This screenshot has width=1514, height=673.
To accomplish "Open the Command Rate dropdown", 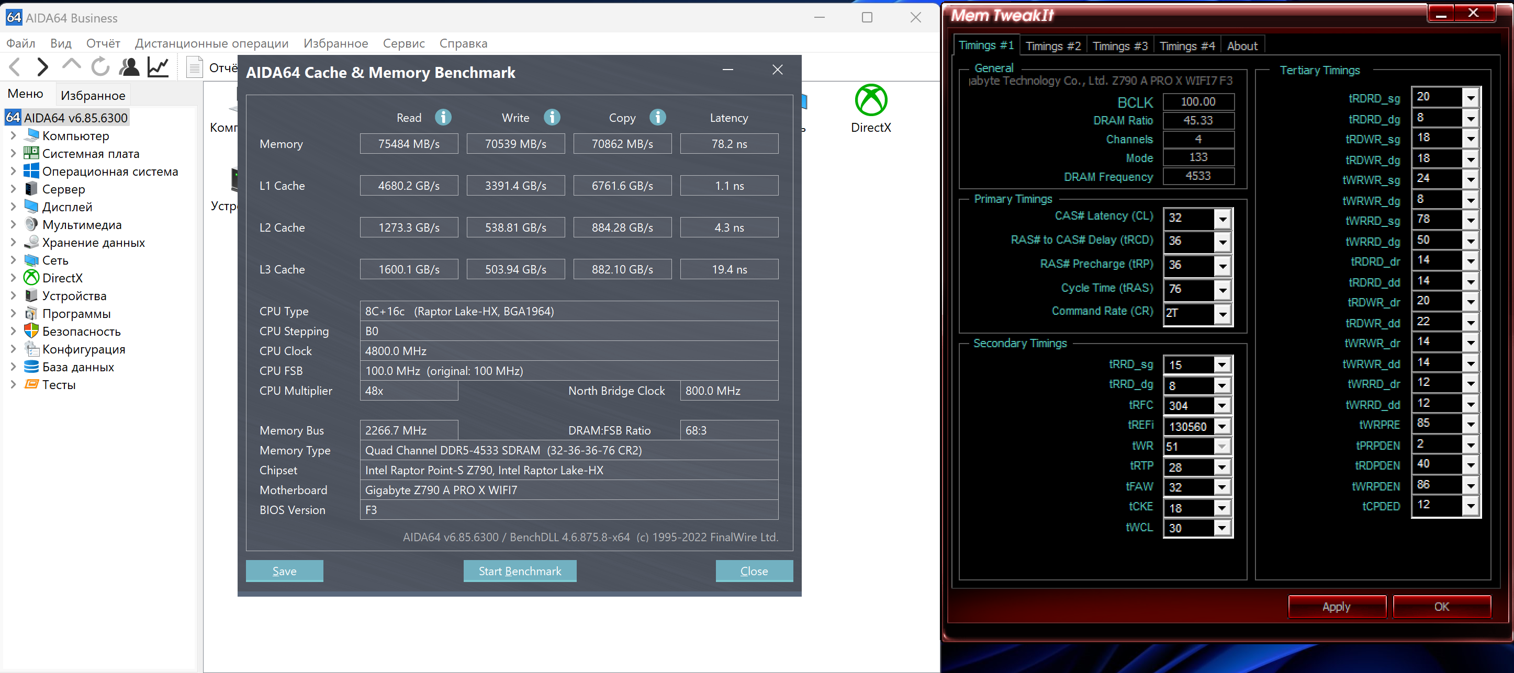I will coord(1222,314).
